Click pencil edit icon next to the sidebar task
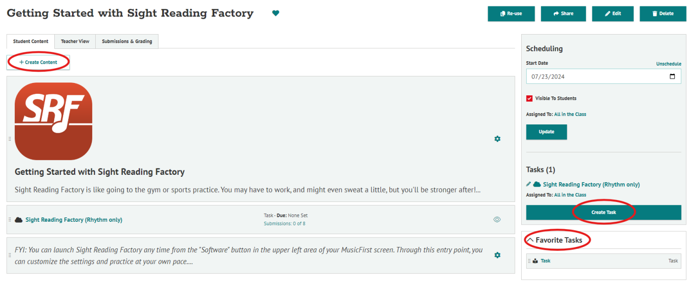The width and height of the screenshot is (691, 283). [x=529, y=184]
